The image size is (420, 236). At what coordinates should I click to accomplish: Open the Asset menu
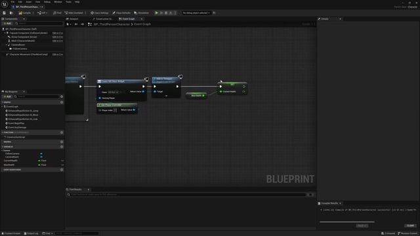coord(28,2)
